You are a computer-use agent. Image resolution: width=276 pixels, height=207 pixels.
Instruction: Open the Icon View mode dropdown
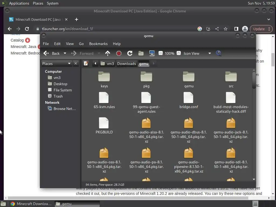(197, 53)
